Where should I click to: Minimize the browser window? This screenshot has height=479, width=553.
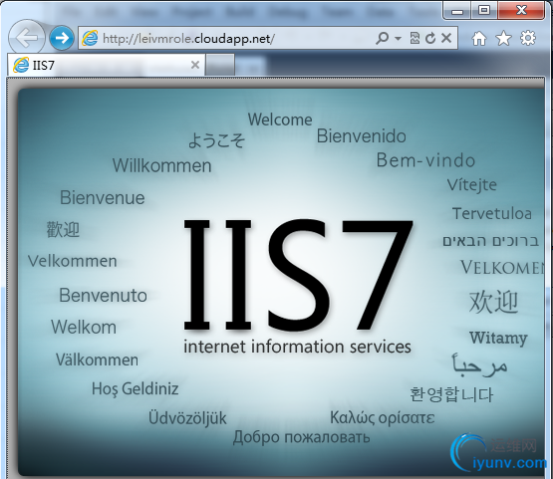coord(457,11)
